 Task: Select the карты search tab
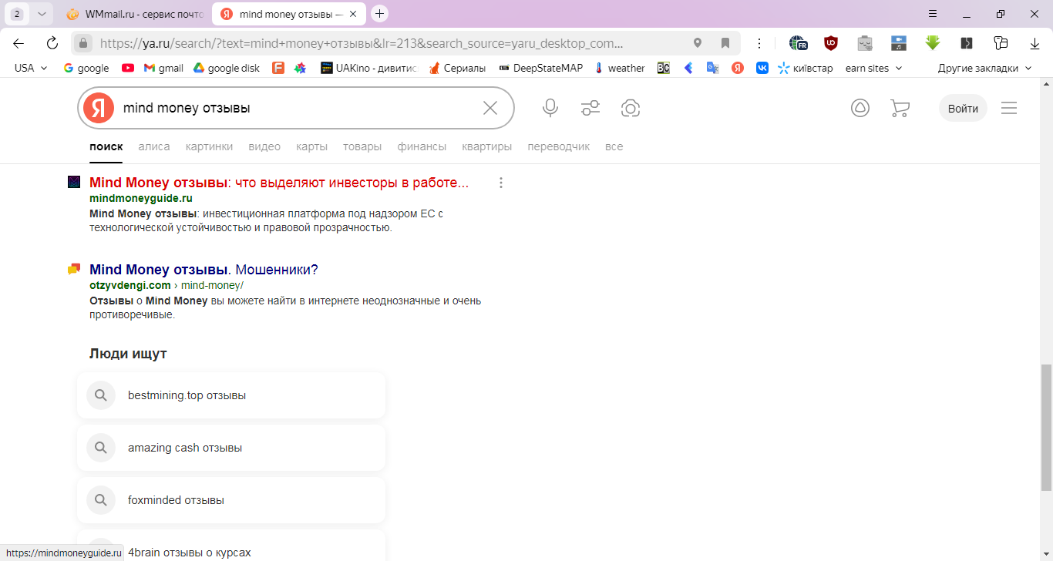(312, 146)
